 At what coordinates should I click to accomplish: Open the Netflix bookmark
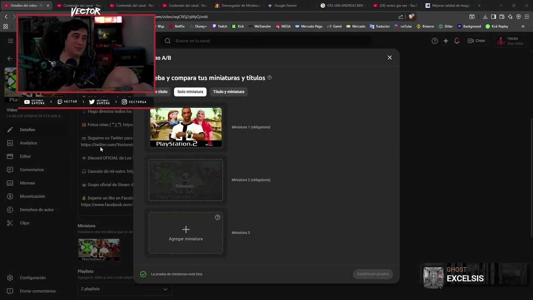click(177, 26)
